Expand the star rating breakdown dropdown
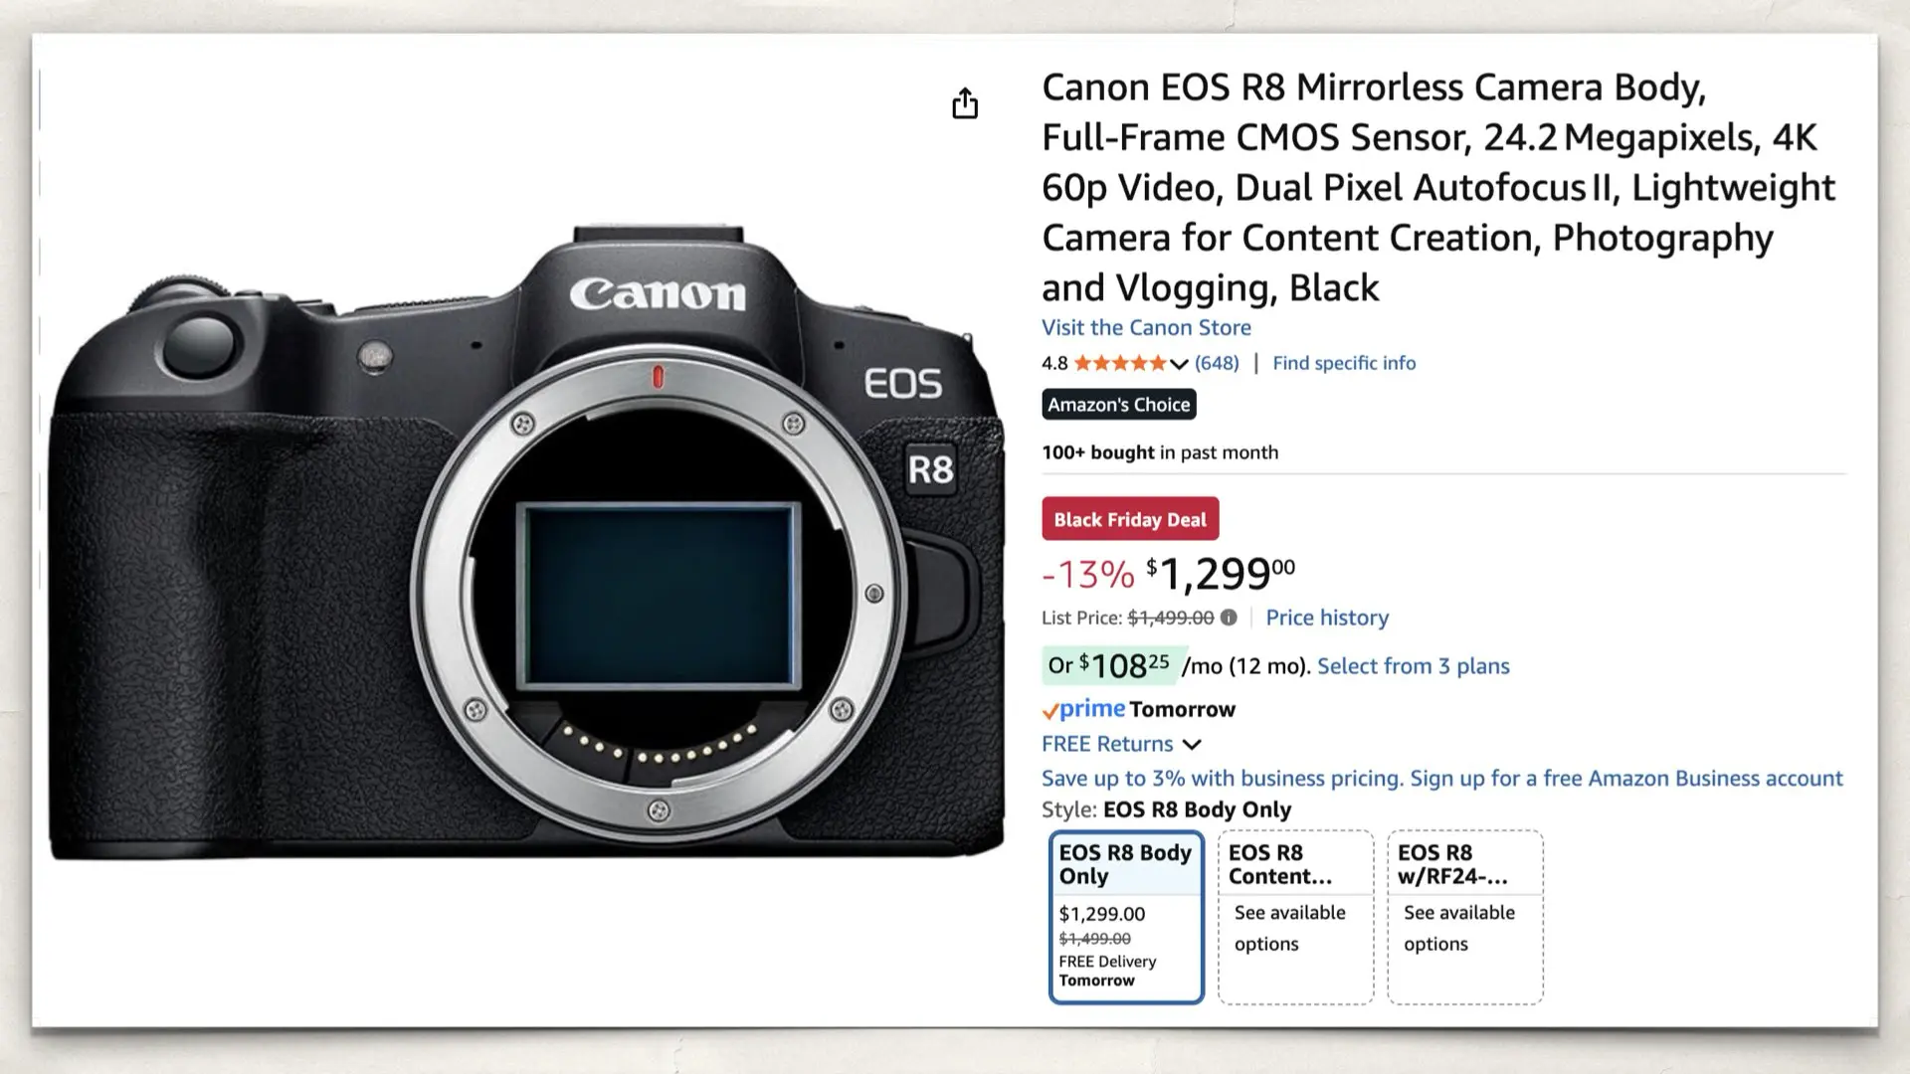This screenshot has height=1074, width=1910. [1178, 363]
